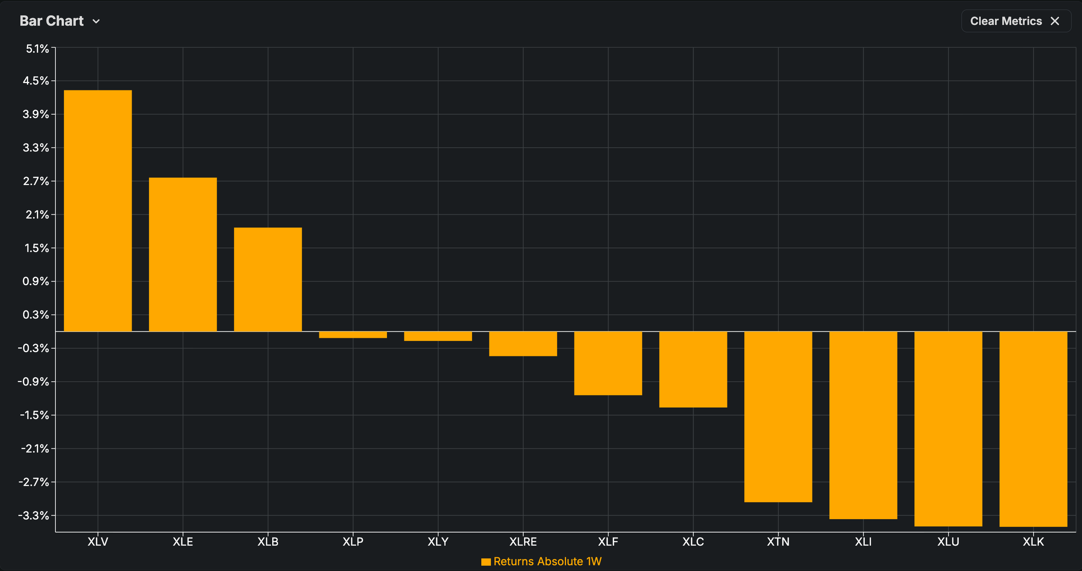Viewport: 1082px width, 571px height.
Task: Click the XLY axis label
Action: pyautogui.click(x=438, y=542)
